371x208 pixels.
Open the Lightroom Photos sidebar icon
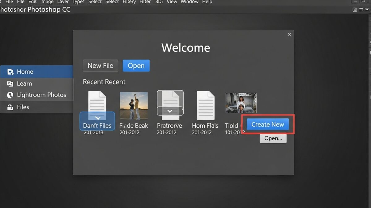(x=11, y=95)
